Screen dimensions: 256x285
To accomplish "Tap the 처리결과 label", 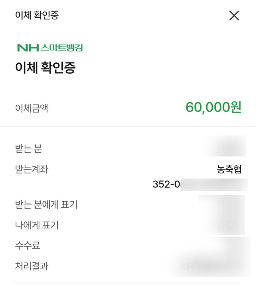I will [32, 266].
